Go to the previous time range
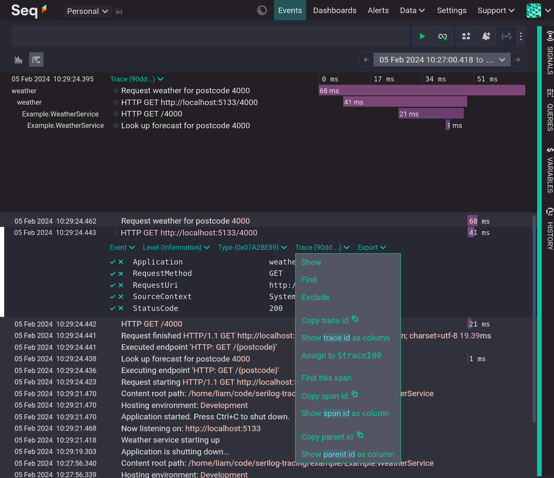 pyautogui.click(x=366, y=60)
